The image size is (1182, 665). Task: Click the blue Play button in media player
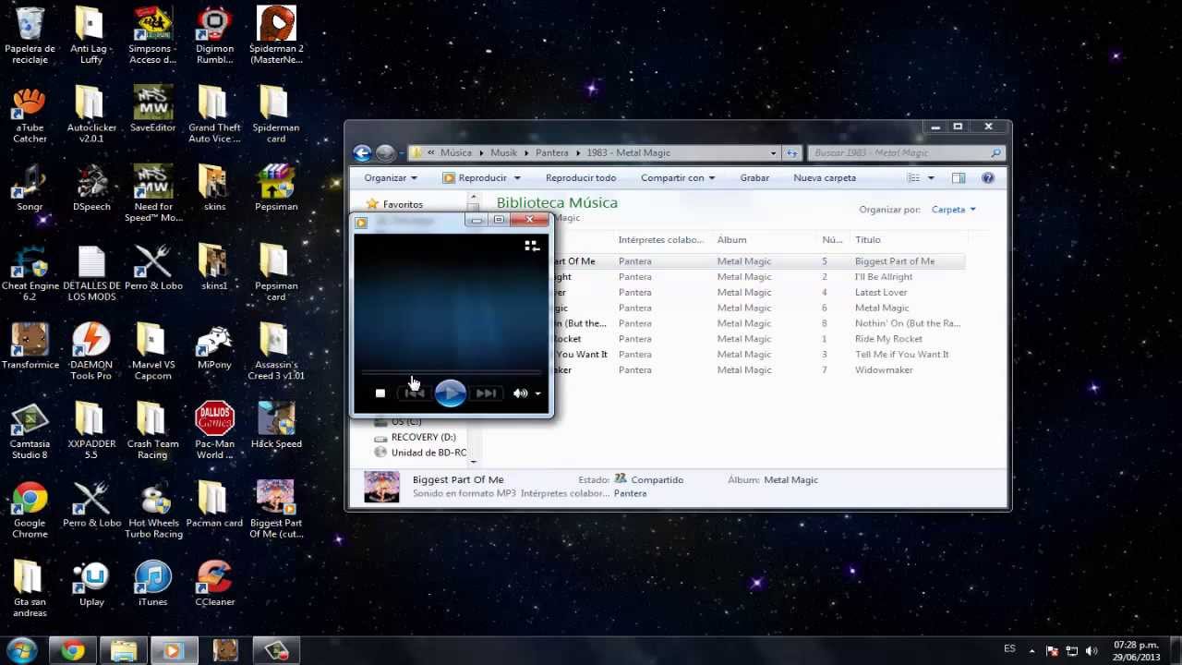pos(451,393)
